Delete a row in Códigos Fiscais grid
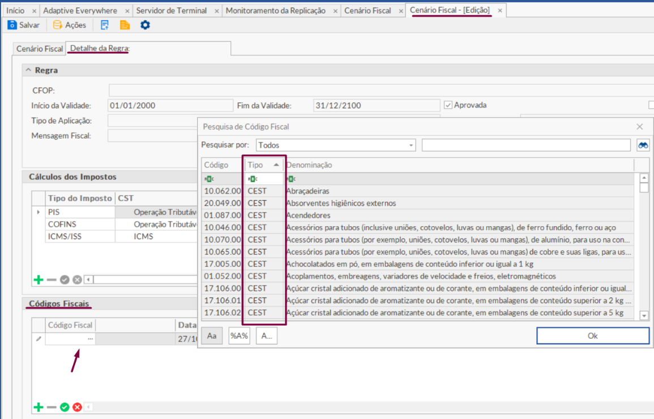 point(52,407)
